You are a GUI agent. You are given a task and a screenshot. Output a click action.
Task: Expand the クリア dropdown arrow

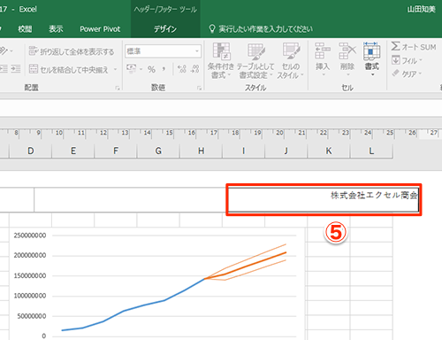pyautogui.click(x=420, y=73)
